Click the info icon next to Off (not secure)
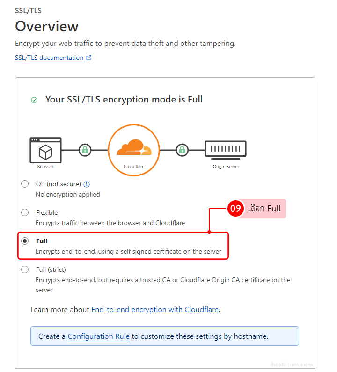 87,184
